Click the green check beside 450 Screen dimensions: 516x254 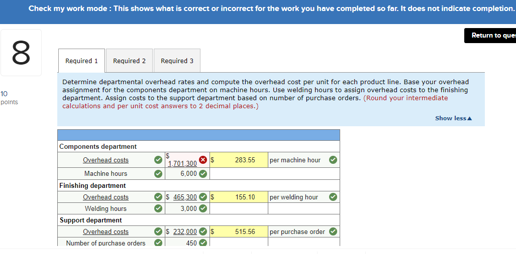(203, 243)
